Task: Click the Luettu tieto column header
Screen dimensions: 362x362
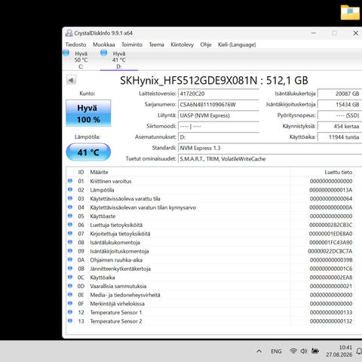Action: (x=339, y=172)
